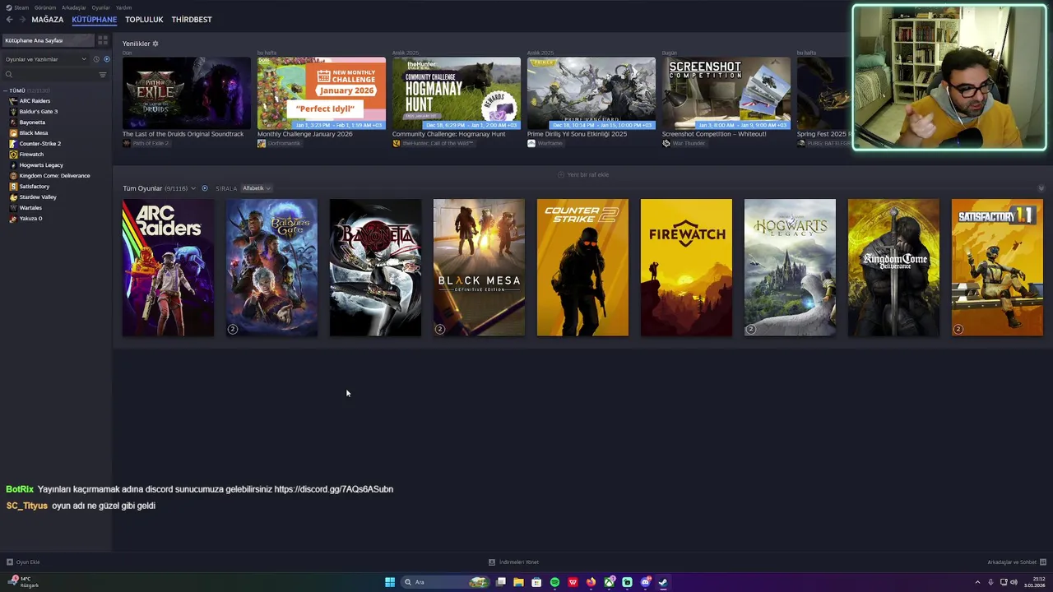The image size is (1053, 592).
Task: Open the Oyunlar menu
Action: (x=101, y=7)
